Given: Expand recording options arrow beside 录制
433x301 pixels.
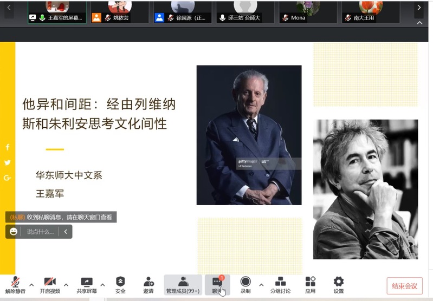Looking at the screenshot, I should click(x=261, y=285).
